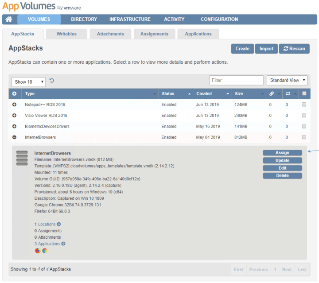Toggle the select-all checkbox in table header

click(304, 94)
